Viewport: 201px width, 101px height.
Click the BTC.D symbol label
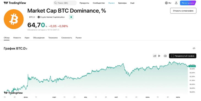click(x=32, y=17)
